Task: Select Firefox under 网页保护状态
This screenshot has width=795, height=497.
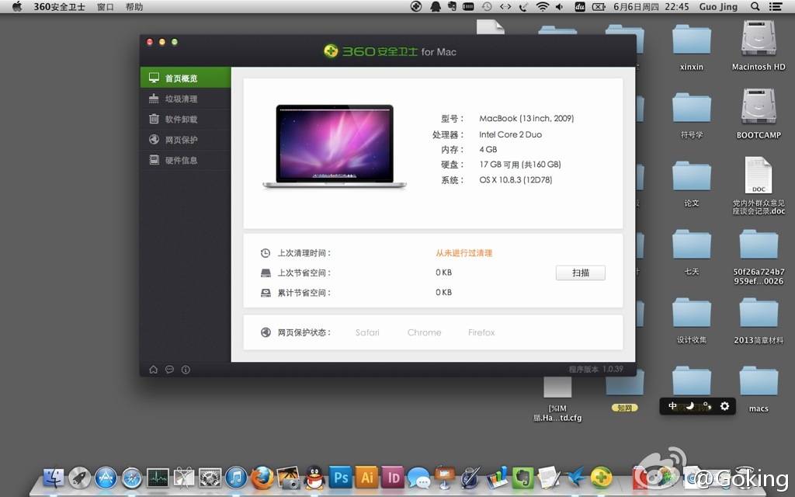Action: [x=481, y=332]
